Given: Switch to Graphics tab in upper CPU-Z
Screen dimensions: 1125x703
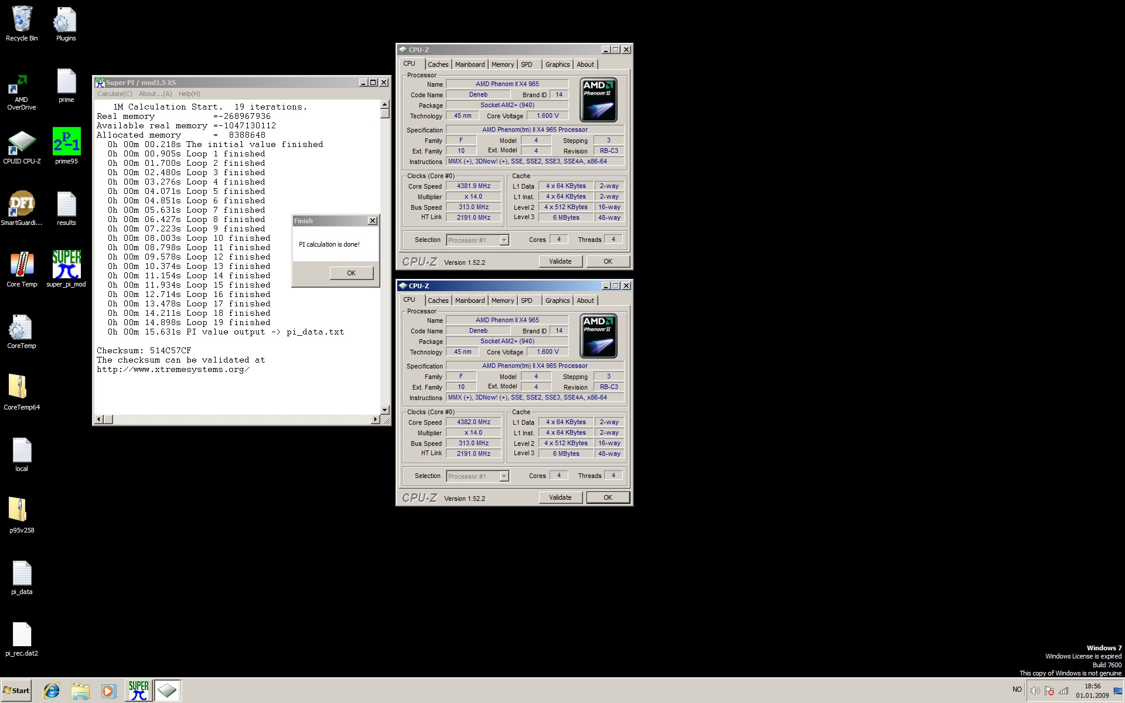Looking at the screenshot, I should [557, 64].
